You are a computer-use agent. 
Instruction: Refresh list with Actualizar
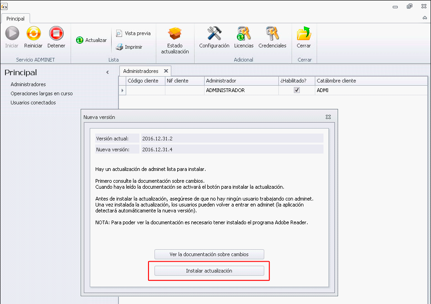tap(91, 40)
